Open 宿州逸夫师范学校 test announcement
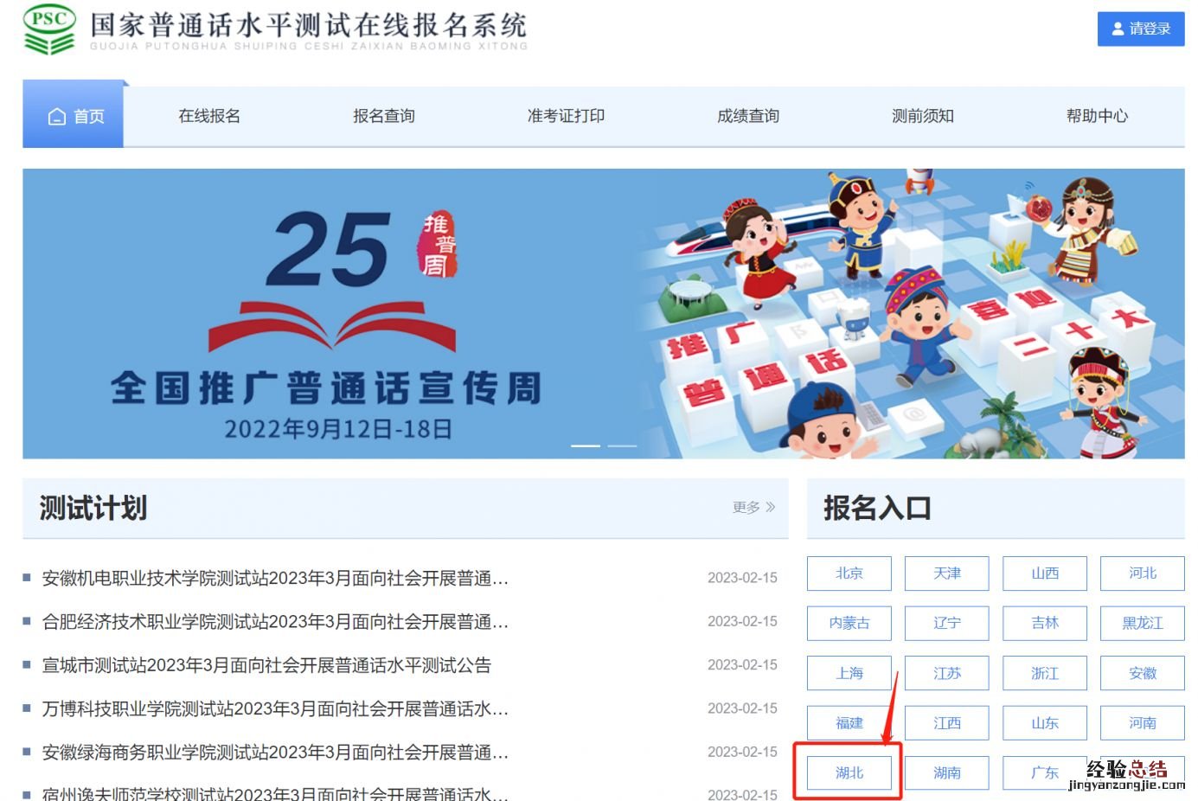The width and height of the screenshot is (1198, 801). click(x=275, y=793)
